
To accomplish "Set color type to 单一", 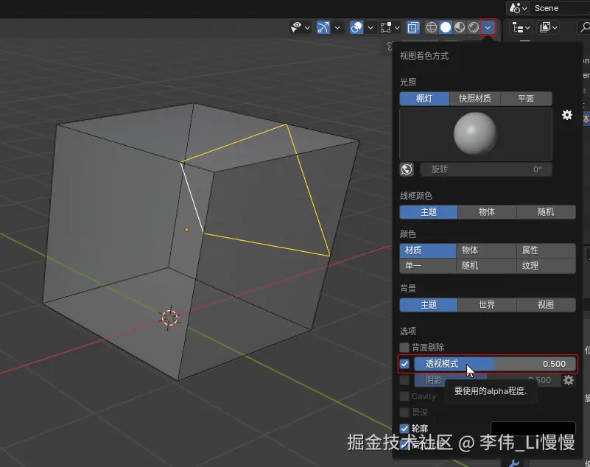I will click(x=428, y=266).
